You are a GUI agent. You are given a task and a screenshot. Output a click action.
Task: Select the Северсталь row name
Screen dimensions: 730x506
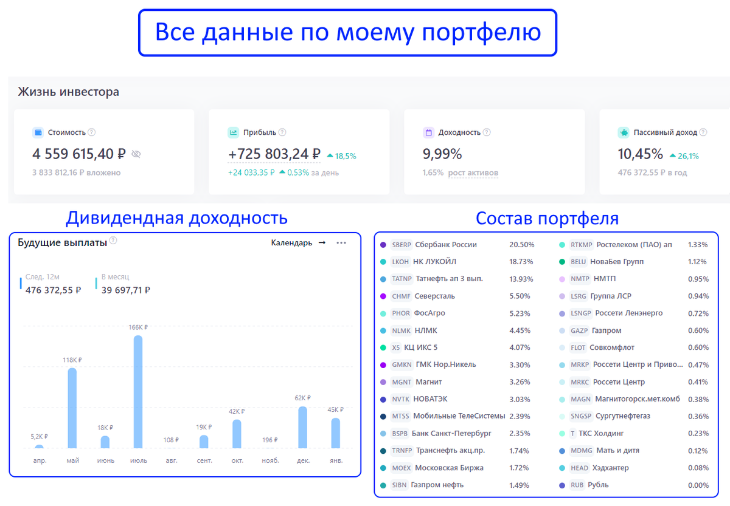click(435, 296)
